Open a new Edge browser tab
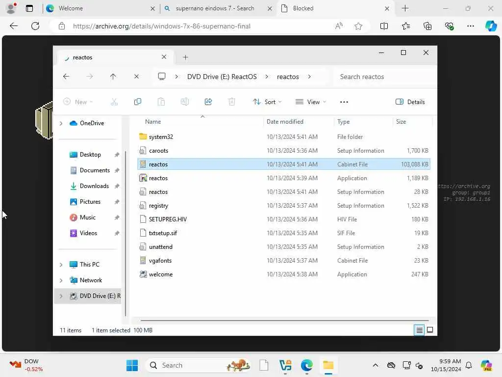Image resolution: width=502 pixels, height=377 pixels. [x=405, y=8]
